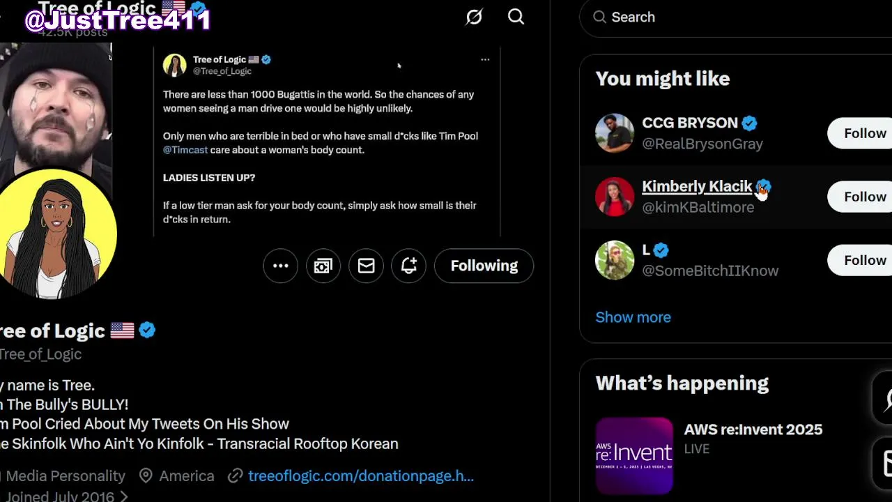
Task: Click the banner photo of bearded man
Action: coord(56,105)
